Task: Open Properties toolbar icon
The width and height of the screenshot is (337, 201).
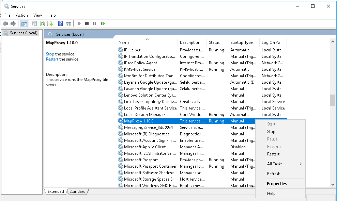Action: coord(34,23)
